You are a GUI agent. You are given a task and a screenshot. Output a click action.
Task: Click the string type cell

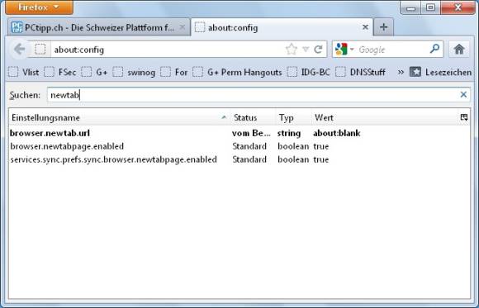289,133
